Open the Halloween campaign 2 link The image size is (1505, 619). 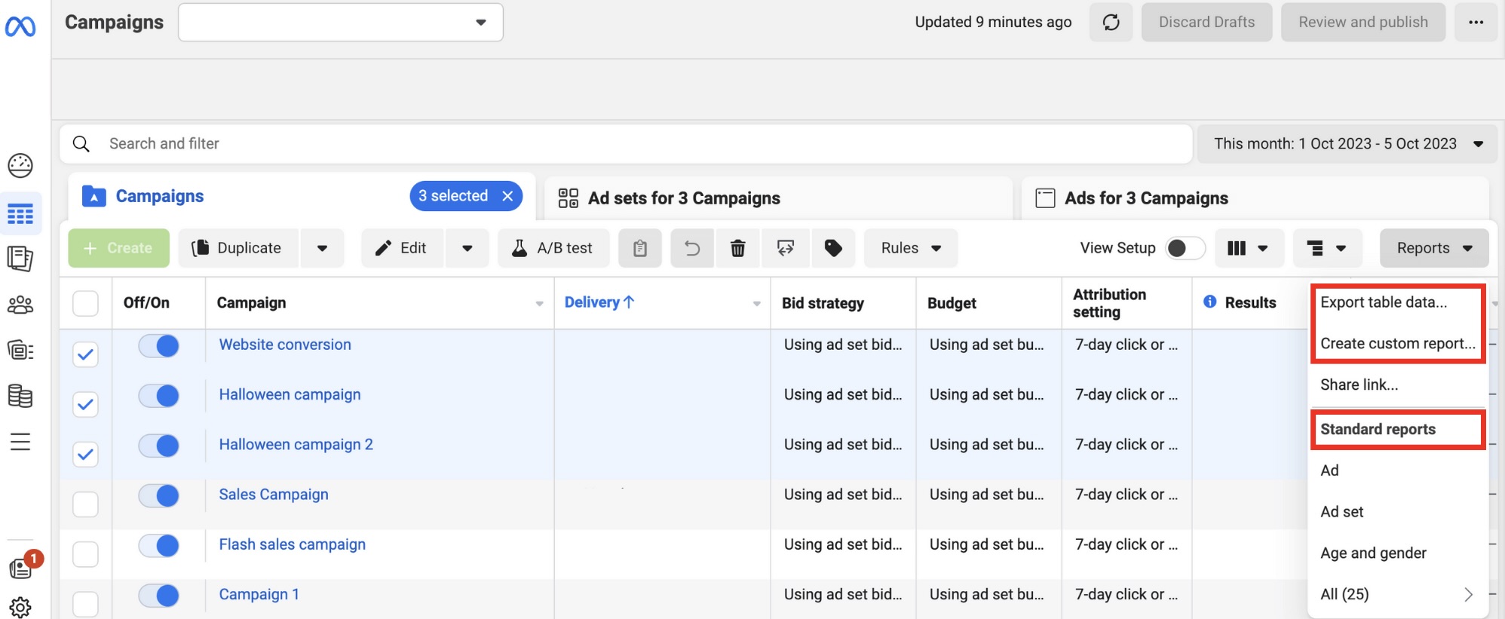(x=296, y=444)
